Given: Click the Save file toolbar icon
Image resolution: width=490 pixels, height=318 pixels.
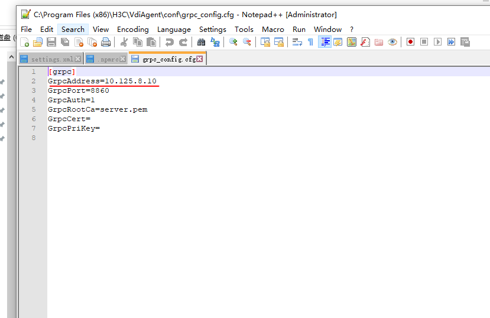Looking at the screenshot, I should (51, 42).
